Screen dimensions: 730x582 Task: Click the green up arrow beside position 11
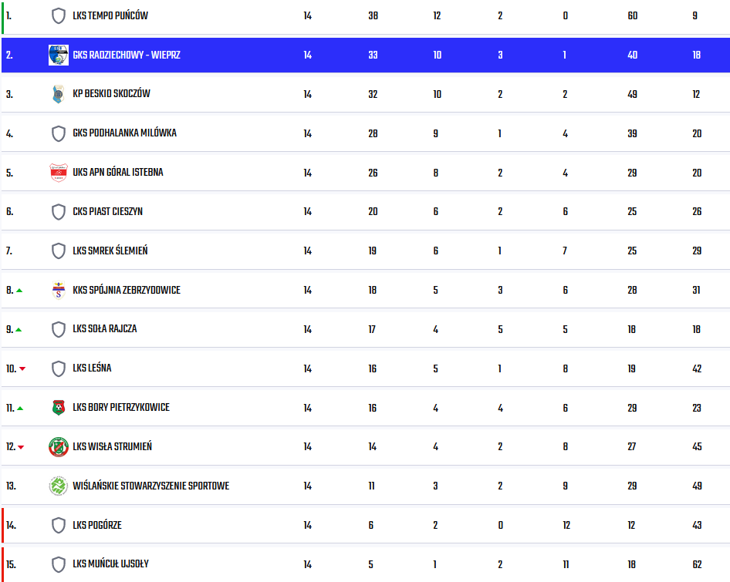tap(20, 409)
